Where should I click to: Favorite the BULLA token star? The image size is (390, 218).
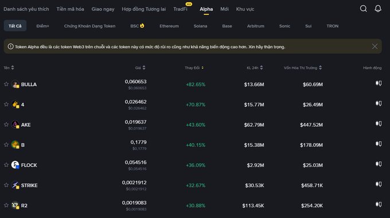click(x=6, y=84)
